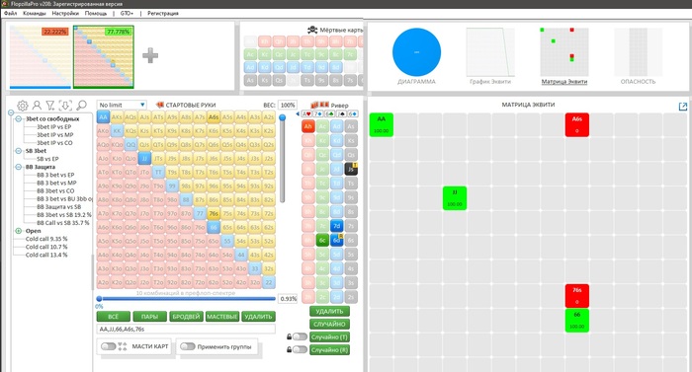Image resolution: width=692 pixels, height=372 pixels.
Task: Pop out the equity matrix window
Action: tap(683, 107)
